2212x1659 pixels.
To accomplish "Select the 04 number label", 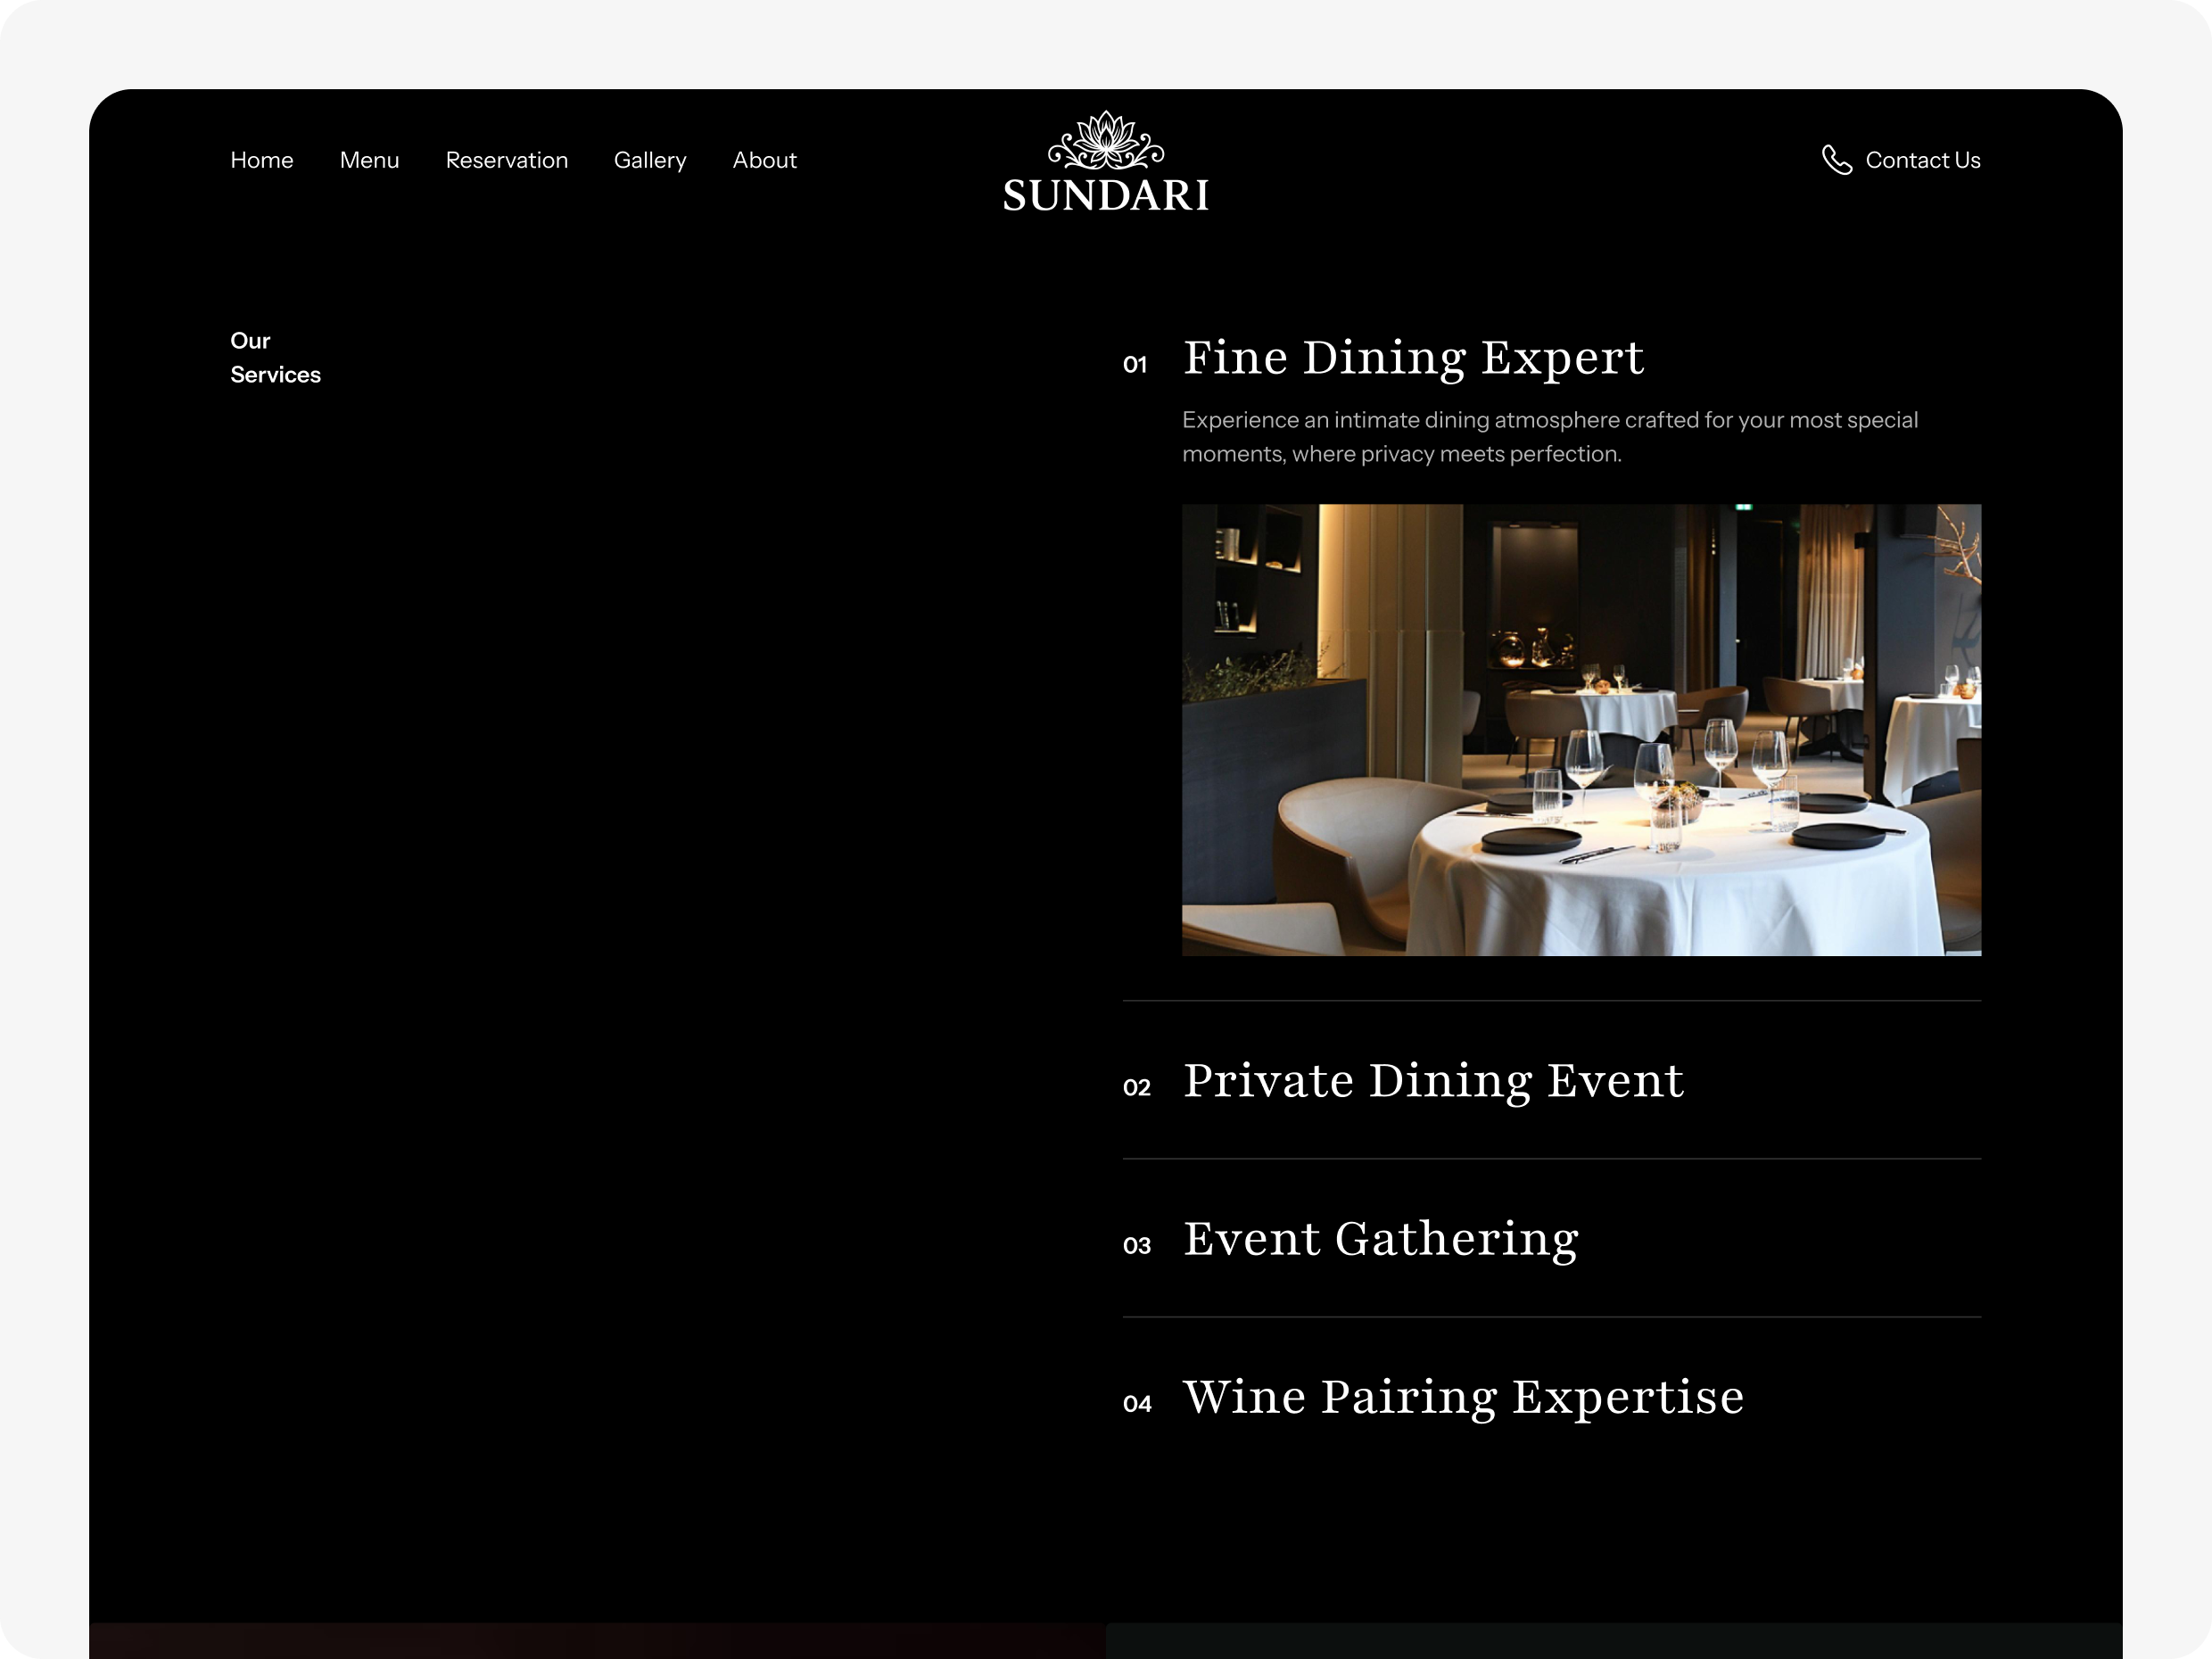I will [x=1137, y=1404].
